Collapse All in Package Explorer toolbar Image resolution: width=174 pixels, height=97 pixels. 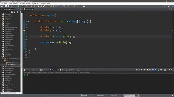[12, 12]
